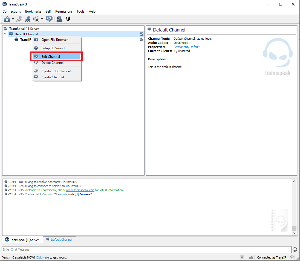The image size is (300, 261).
Task: Dismiss the news ticker with X button
Action: point(242,257)
